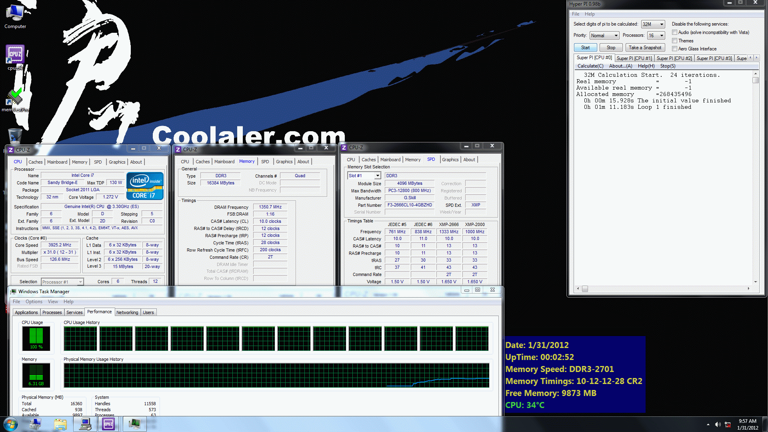The height and width of the screenshot is (432, 768).
Task: Click the CPU Usage 100% meter
Action: (x=36, y=338)
